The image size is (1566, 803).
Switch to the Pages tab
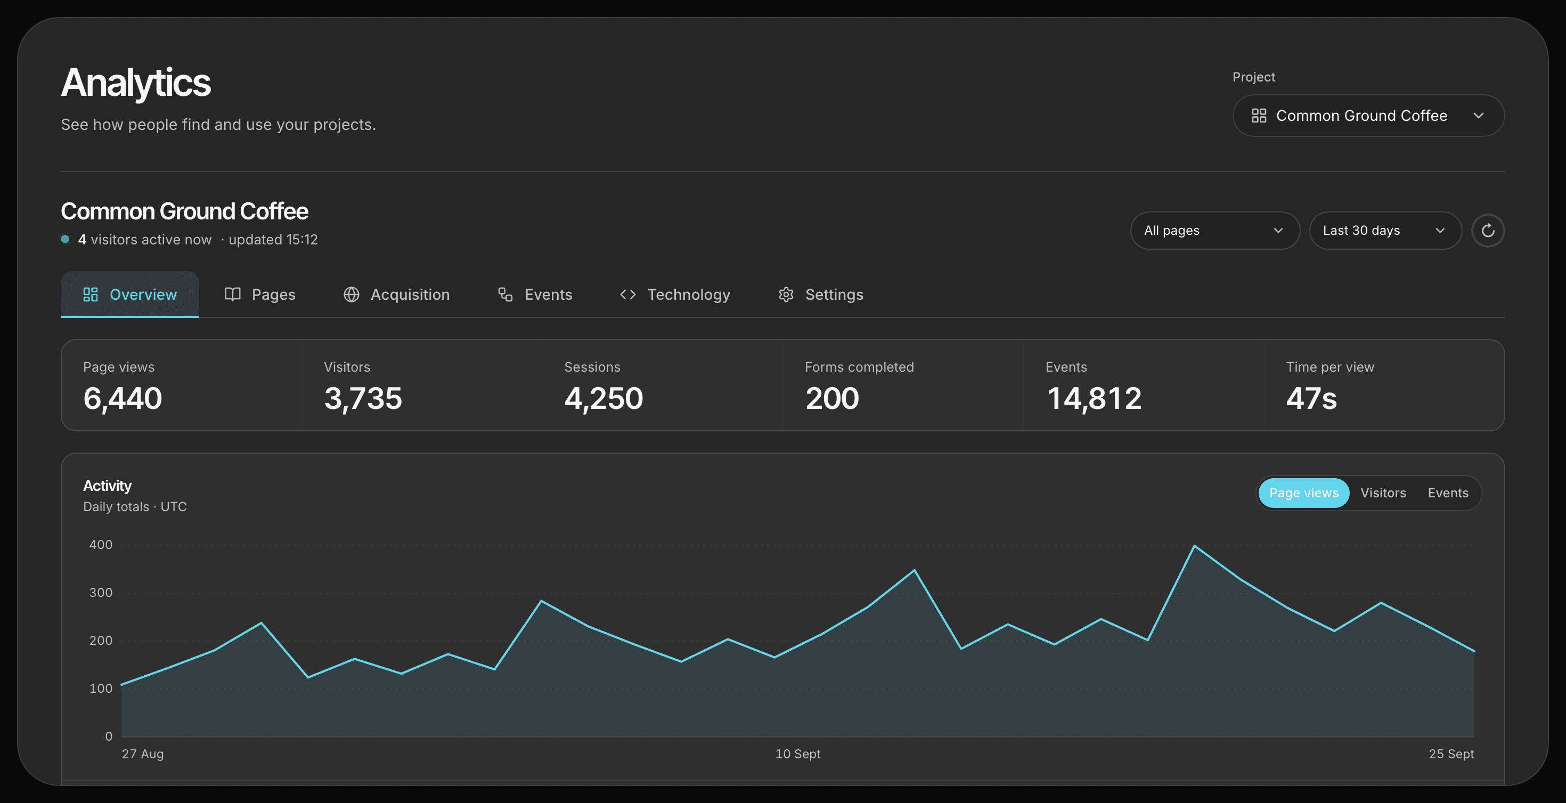pyautogui.click(x=260, y=295)
